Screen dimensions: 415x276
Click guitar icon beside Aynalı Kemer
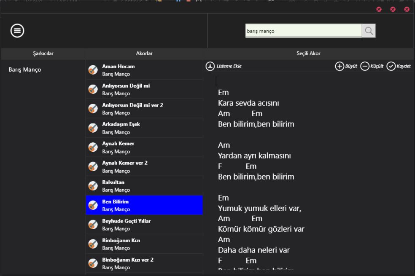pyautogui.click(x=93, y=147)
